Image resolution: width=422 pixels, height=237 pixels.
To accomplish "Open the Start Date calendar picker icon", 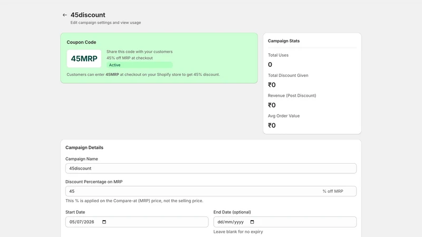I will click(x=104, y=222).
